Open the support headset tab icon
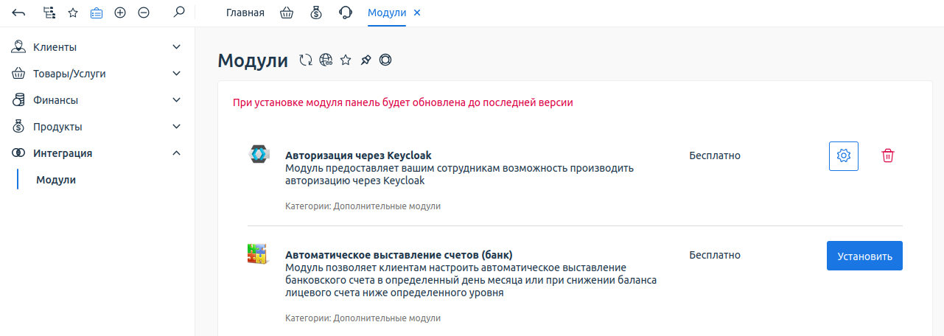 [344, 13]
